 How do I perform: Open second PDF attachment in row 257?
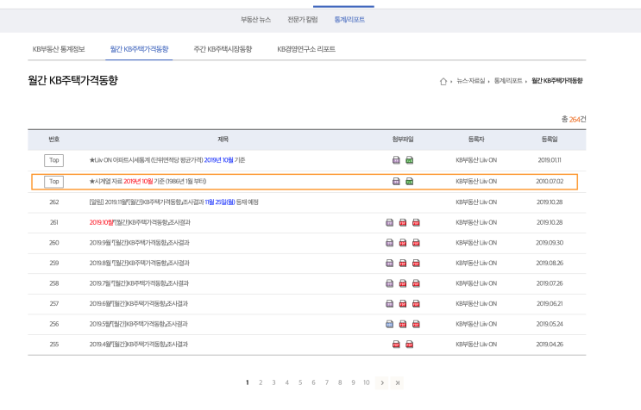[416, 303]
